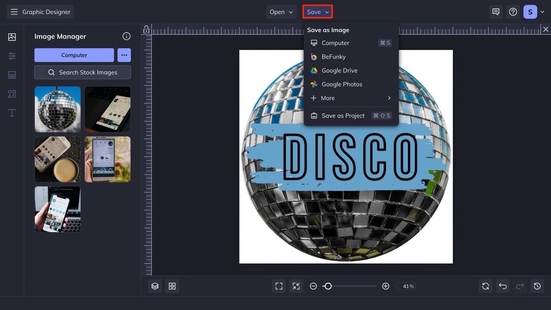Click the reset rotate icon

click(x=486, y=286)
